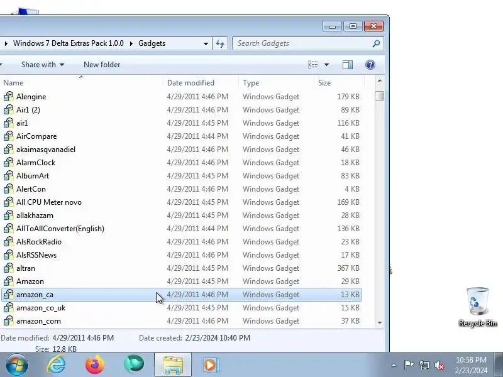Launch Internet Explorer from taskbar
This screenshot has height=377, width=503.
click(x=56, y=364)
